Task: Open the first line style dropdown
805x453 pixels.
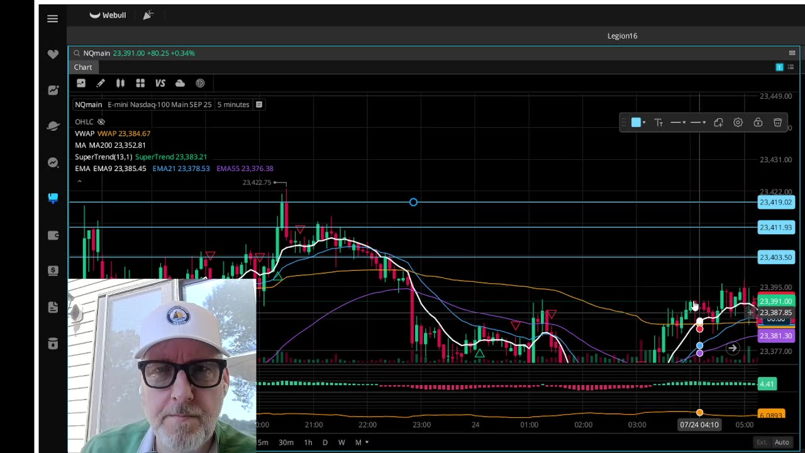Action: tap(678, 123)
